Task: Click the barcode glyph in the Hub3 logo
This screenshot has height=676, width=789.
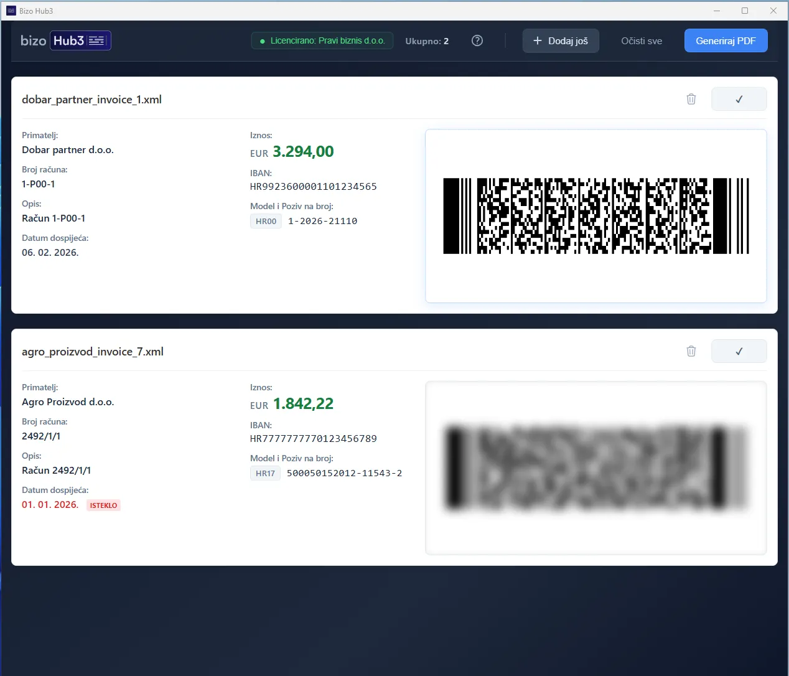Action: click(x=97, y=40)
